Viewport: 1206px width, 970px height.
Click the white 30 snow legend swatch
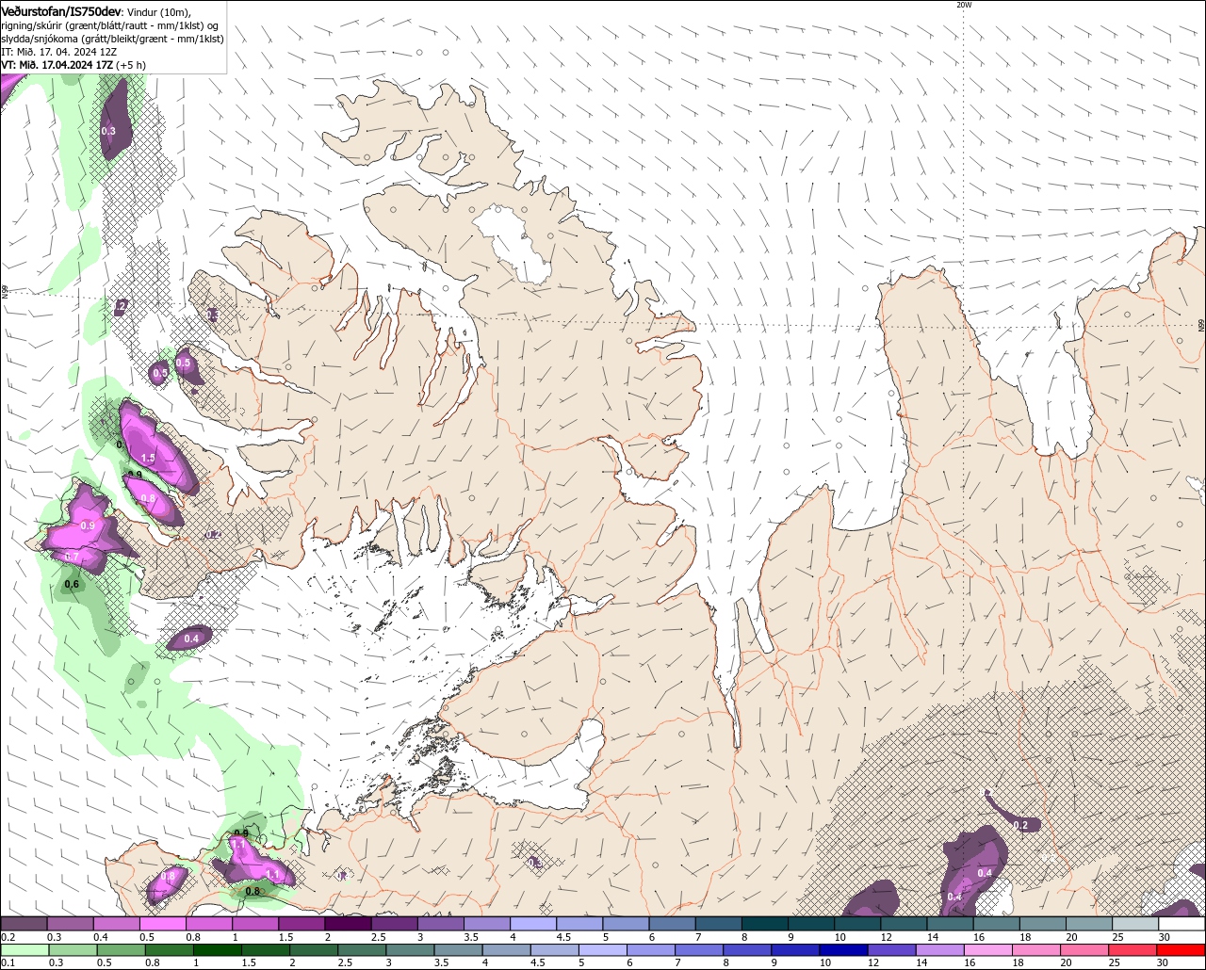pyautogui.click(x=1182, y=924)
